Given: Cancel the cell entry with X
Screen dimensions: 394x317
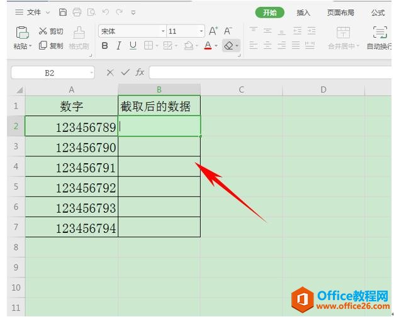Looking at the screenshot, I should [x=110, y=73].
